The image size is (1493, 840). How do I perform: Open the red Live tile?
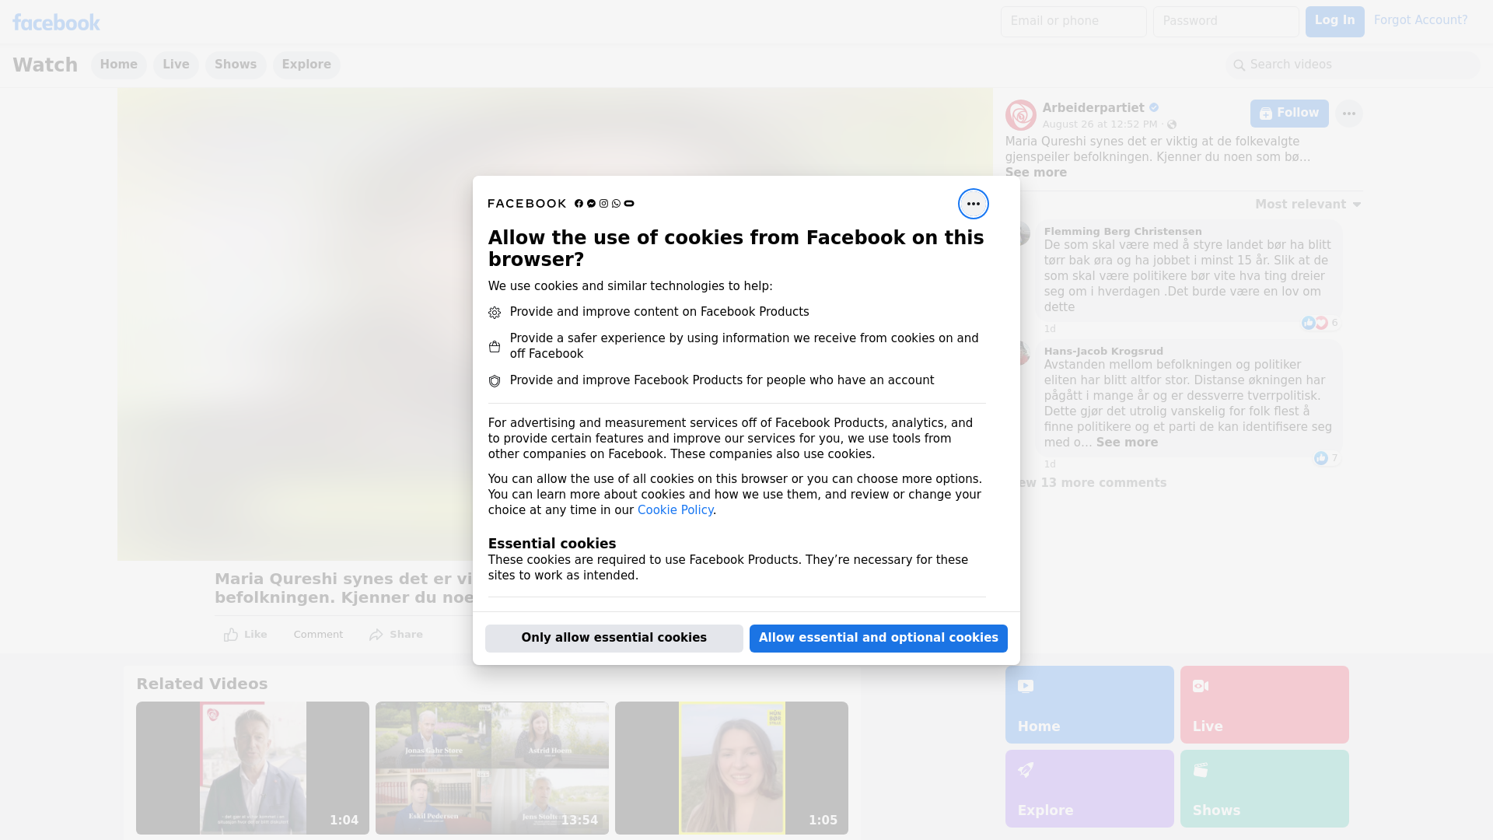(1264, 705)
